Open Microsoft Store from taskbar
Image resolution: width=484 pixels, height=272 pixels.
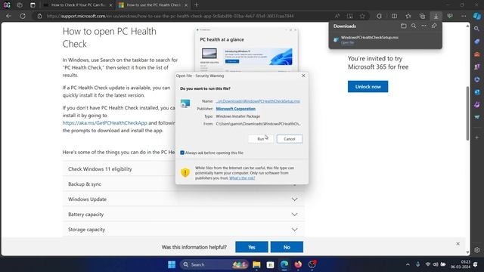(x=270, y=264)
